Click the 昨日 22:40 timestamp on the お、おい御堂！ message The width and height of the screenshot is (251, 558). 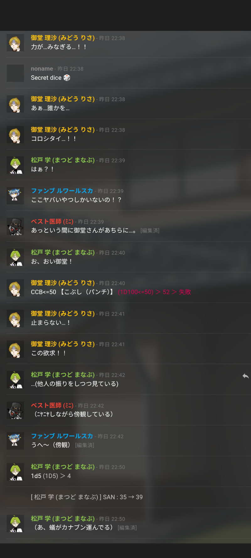112,253
